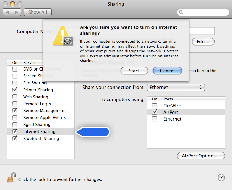The width and height of the screenshot is (232, 190).
Task: Uncheck the Printer Sharing checkbox
Action: click(15, 90)
